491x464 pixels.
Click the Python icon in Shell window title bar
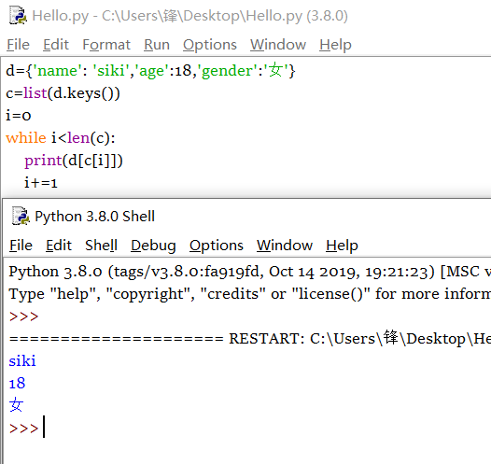(x=21, y=216)
